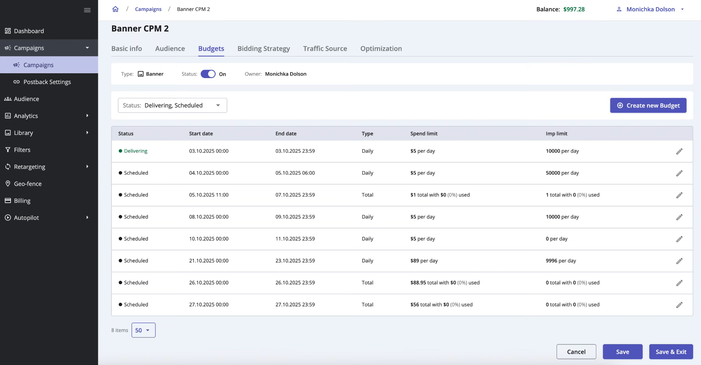Viewport: 701px width, 365px height.
Task: Open the Traffic Source tab
Action: (x=324, y=49)
